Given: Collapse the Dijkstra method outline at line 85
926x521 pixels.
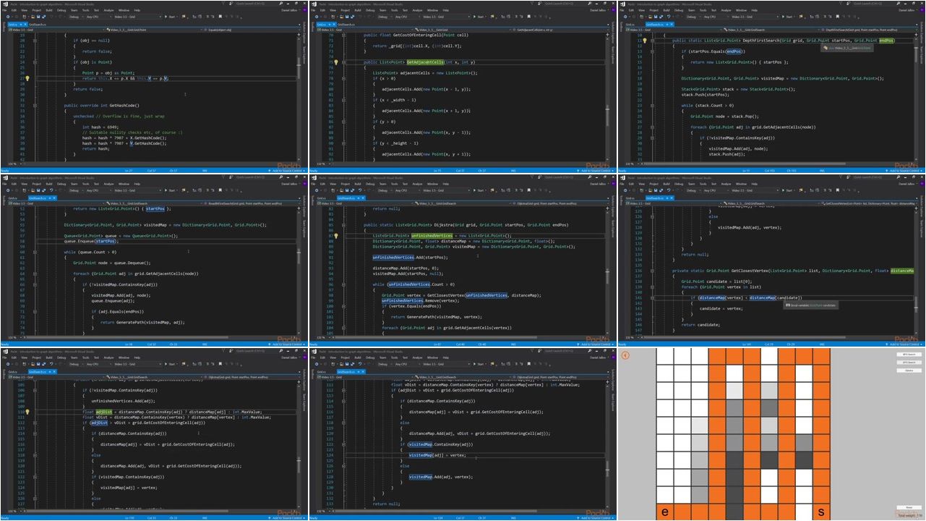Looking at the screenshot, I should (343, 225).
